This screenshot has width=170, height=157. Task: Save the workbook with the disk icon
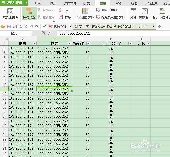[x=9, y=27]
